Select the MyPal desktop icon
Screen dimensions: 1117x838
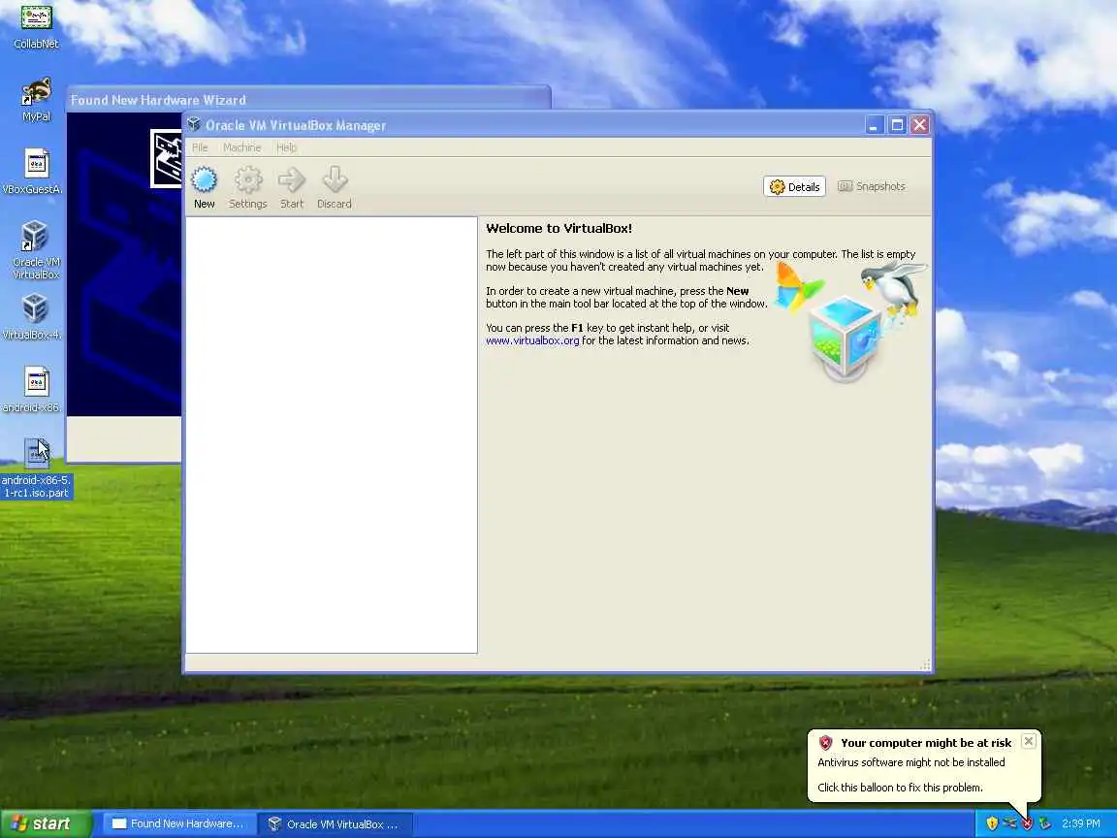[36, 100]
